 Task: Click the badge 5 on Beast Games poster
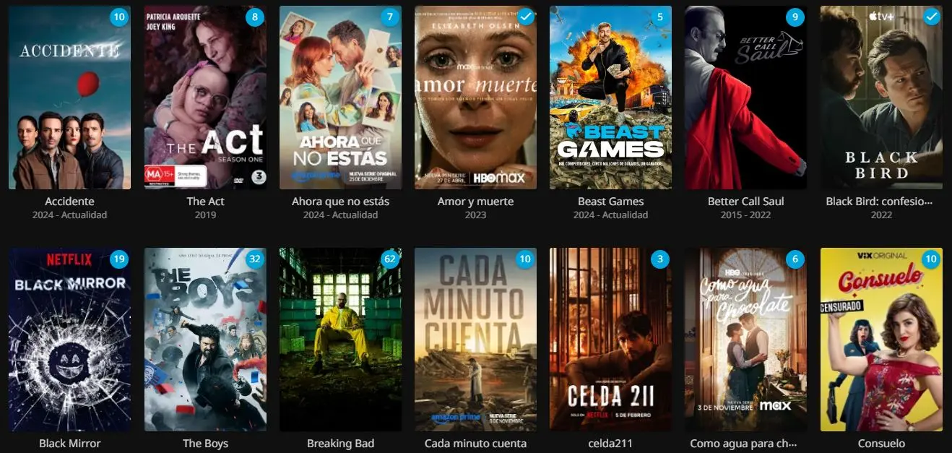(x=660, y=16)
